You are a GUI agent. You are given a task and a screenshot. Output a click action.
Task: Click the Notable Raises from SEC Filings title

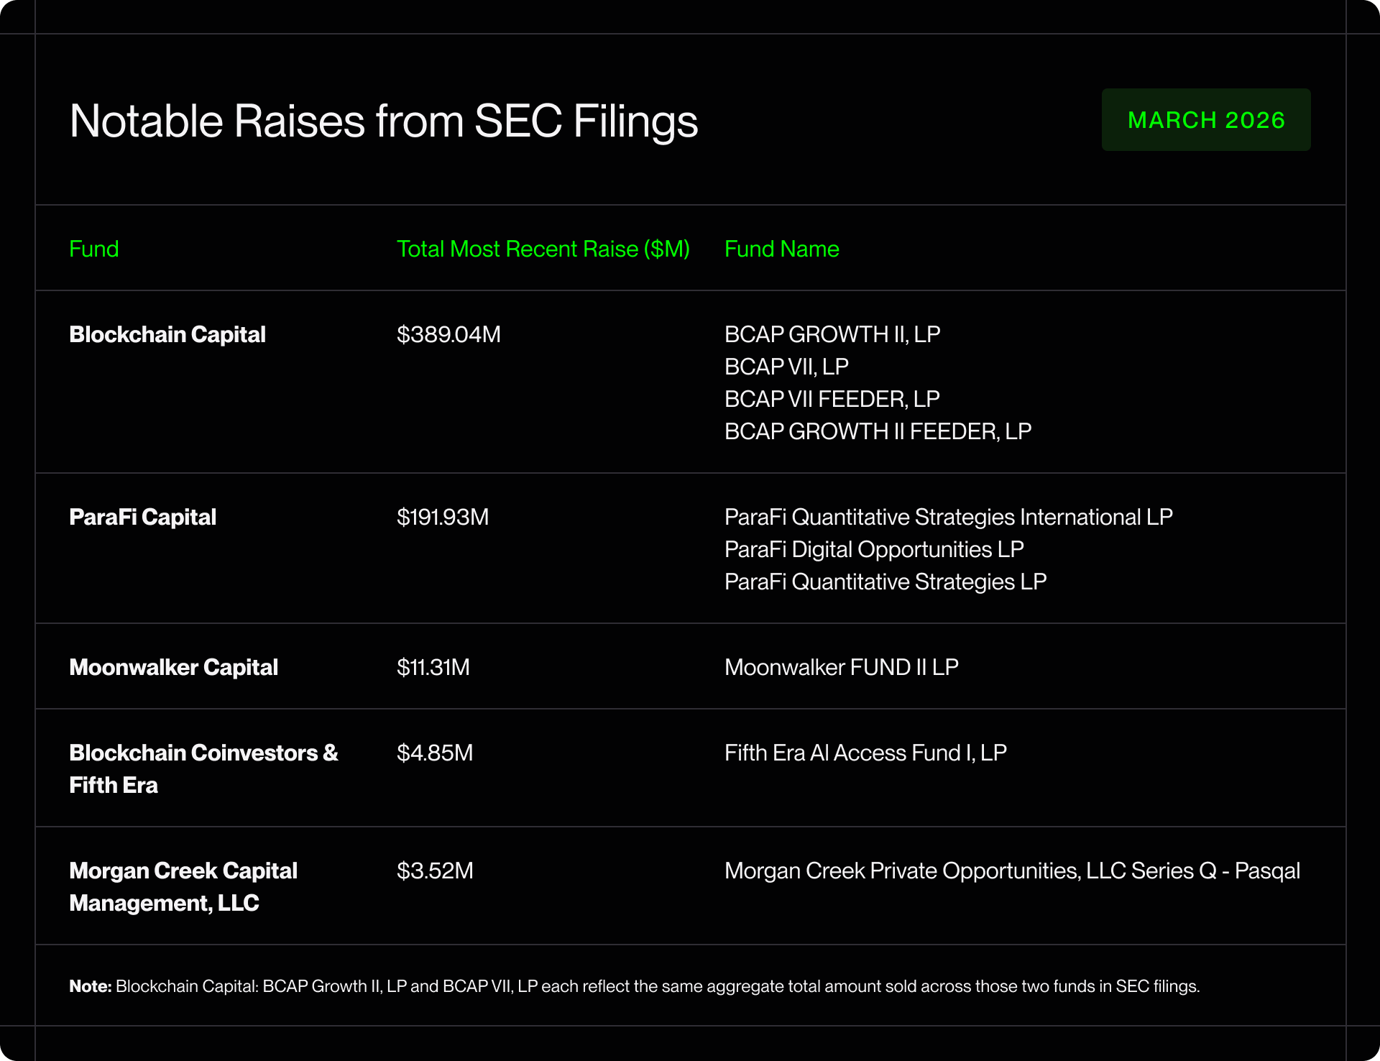[383, 121]
